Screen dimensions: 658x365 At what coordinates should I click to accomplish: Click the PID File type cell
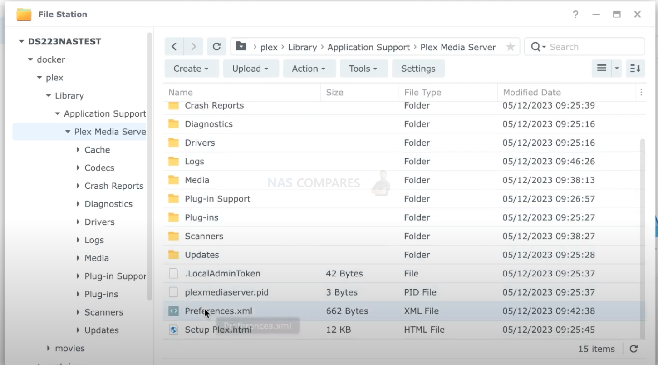point(420,292)
